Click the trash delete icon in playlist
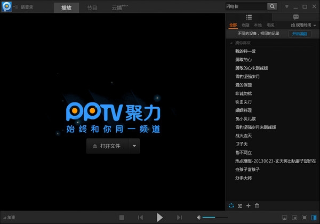The height and width of the screenshot is (224, 320). click(257, 205)
